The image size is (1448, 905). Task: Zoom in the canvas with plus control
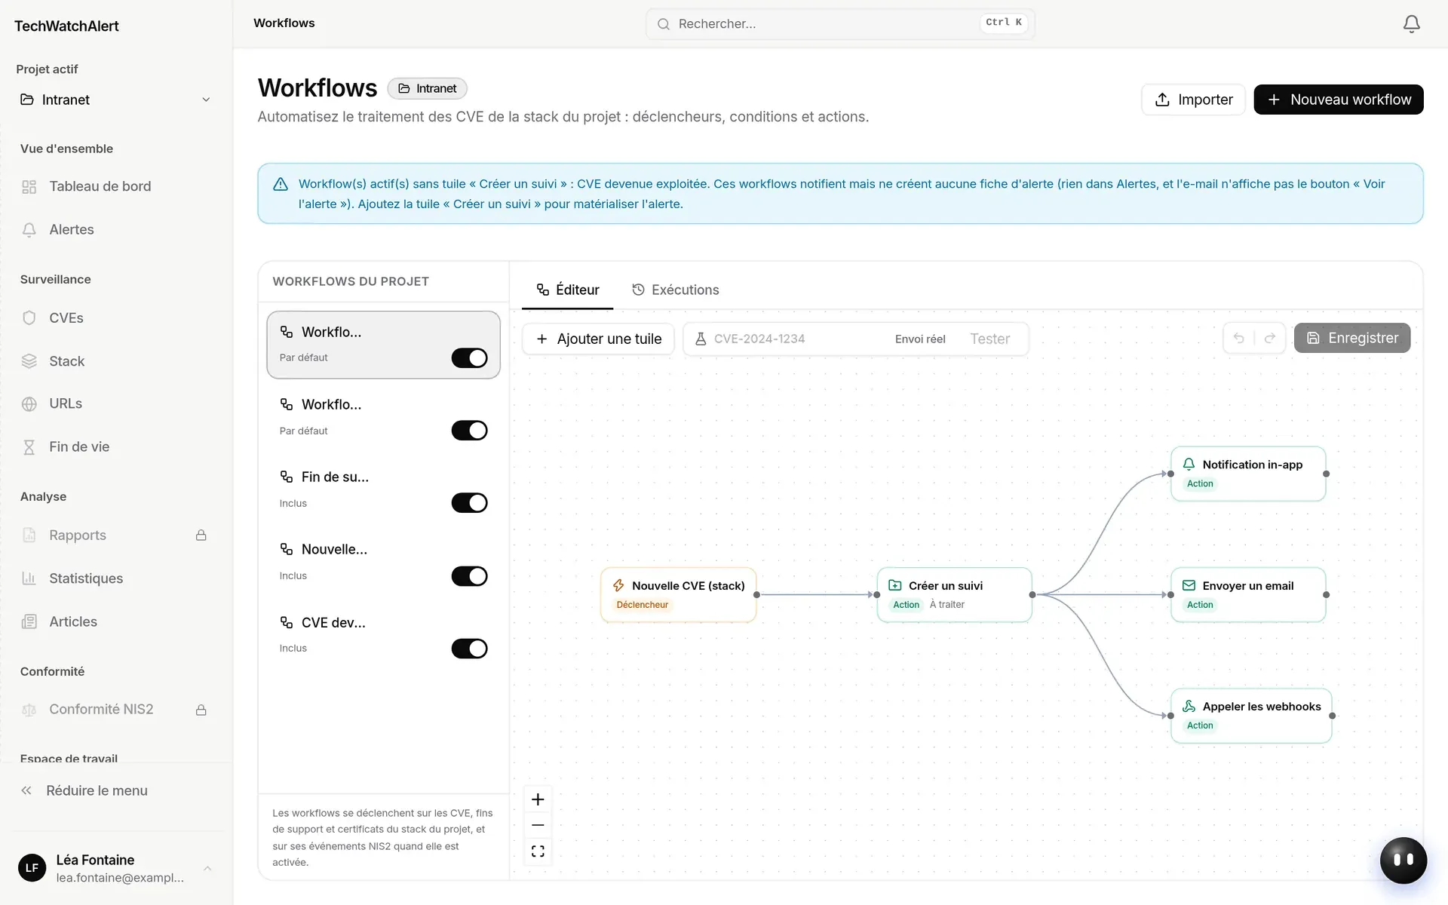538,799
